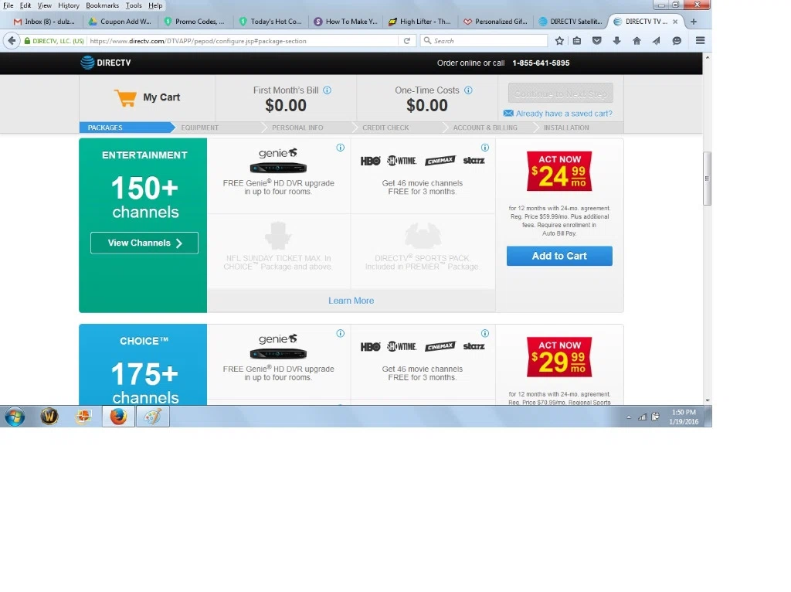The width and height of the screenshot is (791, 592).
Task: Click the ACT NOW $29.99 price badge
Action: pyautogui.click(x=559, y=357)
